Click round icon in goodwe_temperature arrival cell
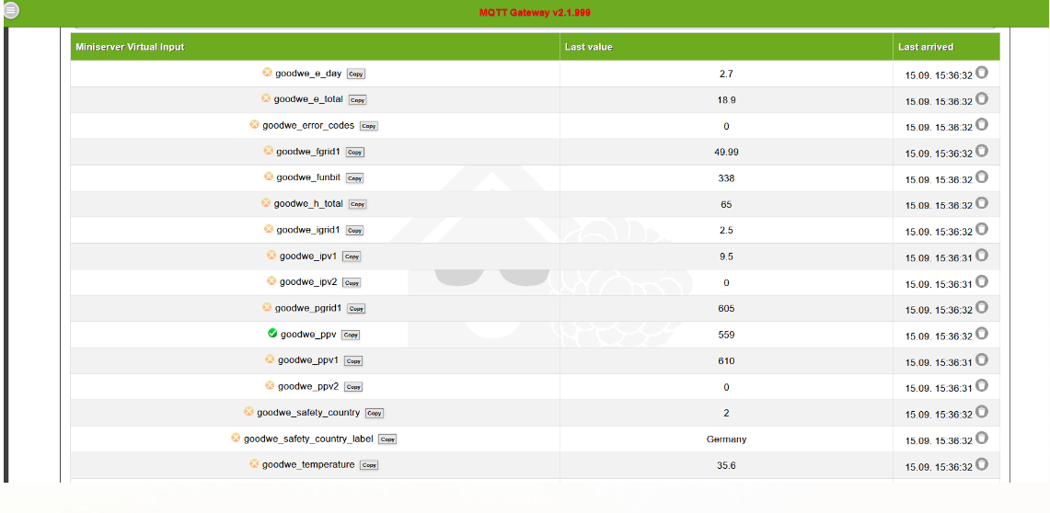This screenshot has width=1050, height=513. (982, 464)
